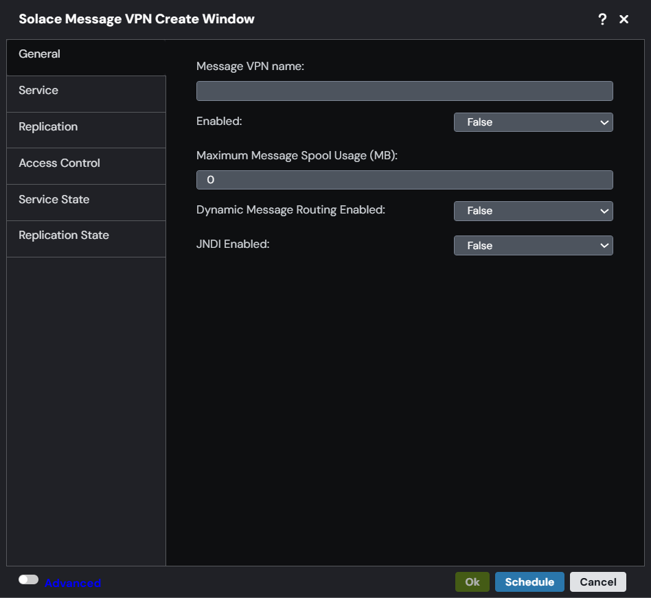Click the 'Message VPN name:' label

pos(250,67)
